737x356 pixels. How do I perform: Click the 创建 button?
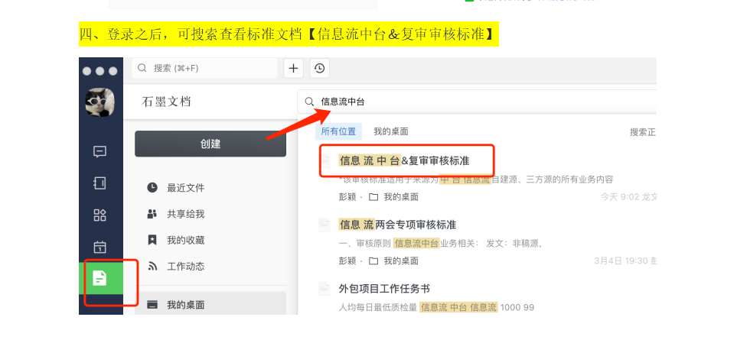[x=210, y=144]
